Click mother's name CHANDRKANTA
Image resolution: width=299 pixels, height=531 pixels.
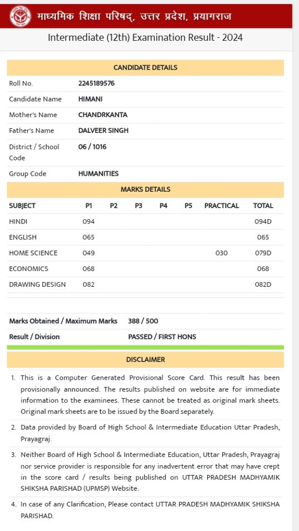(103, 115)
